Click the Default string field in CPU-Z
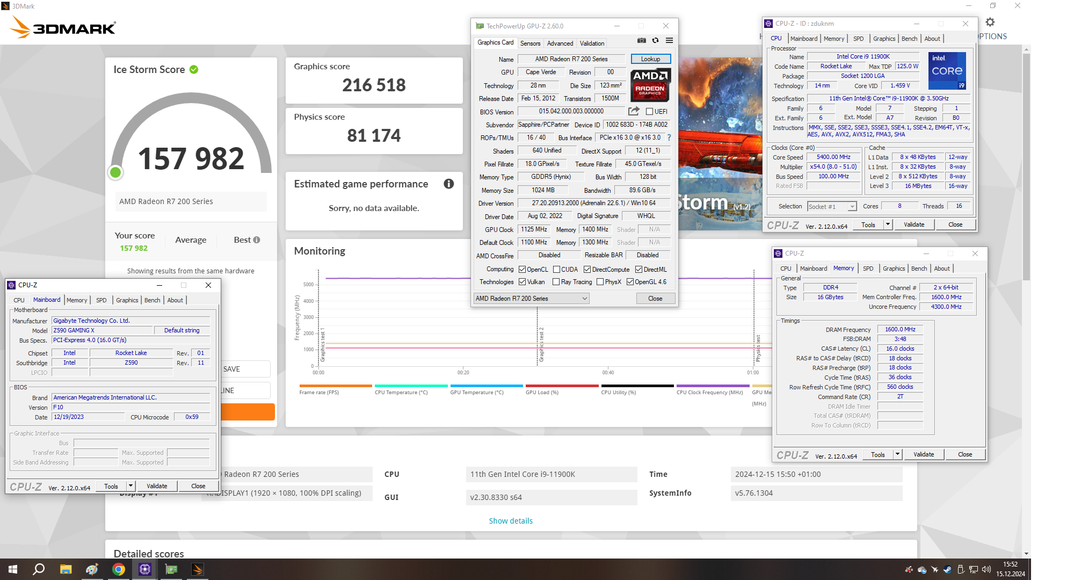 (182, 330)
